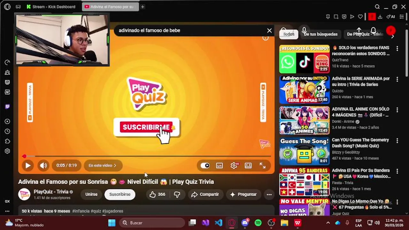Open options for Adivina la SERIE ANIMADA video
This screenshot has height=230, width=409.
coord(397,79)
